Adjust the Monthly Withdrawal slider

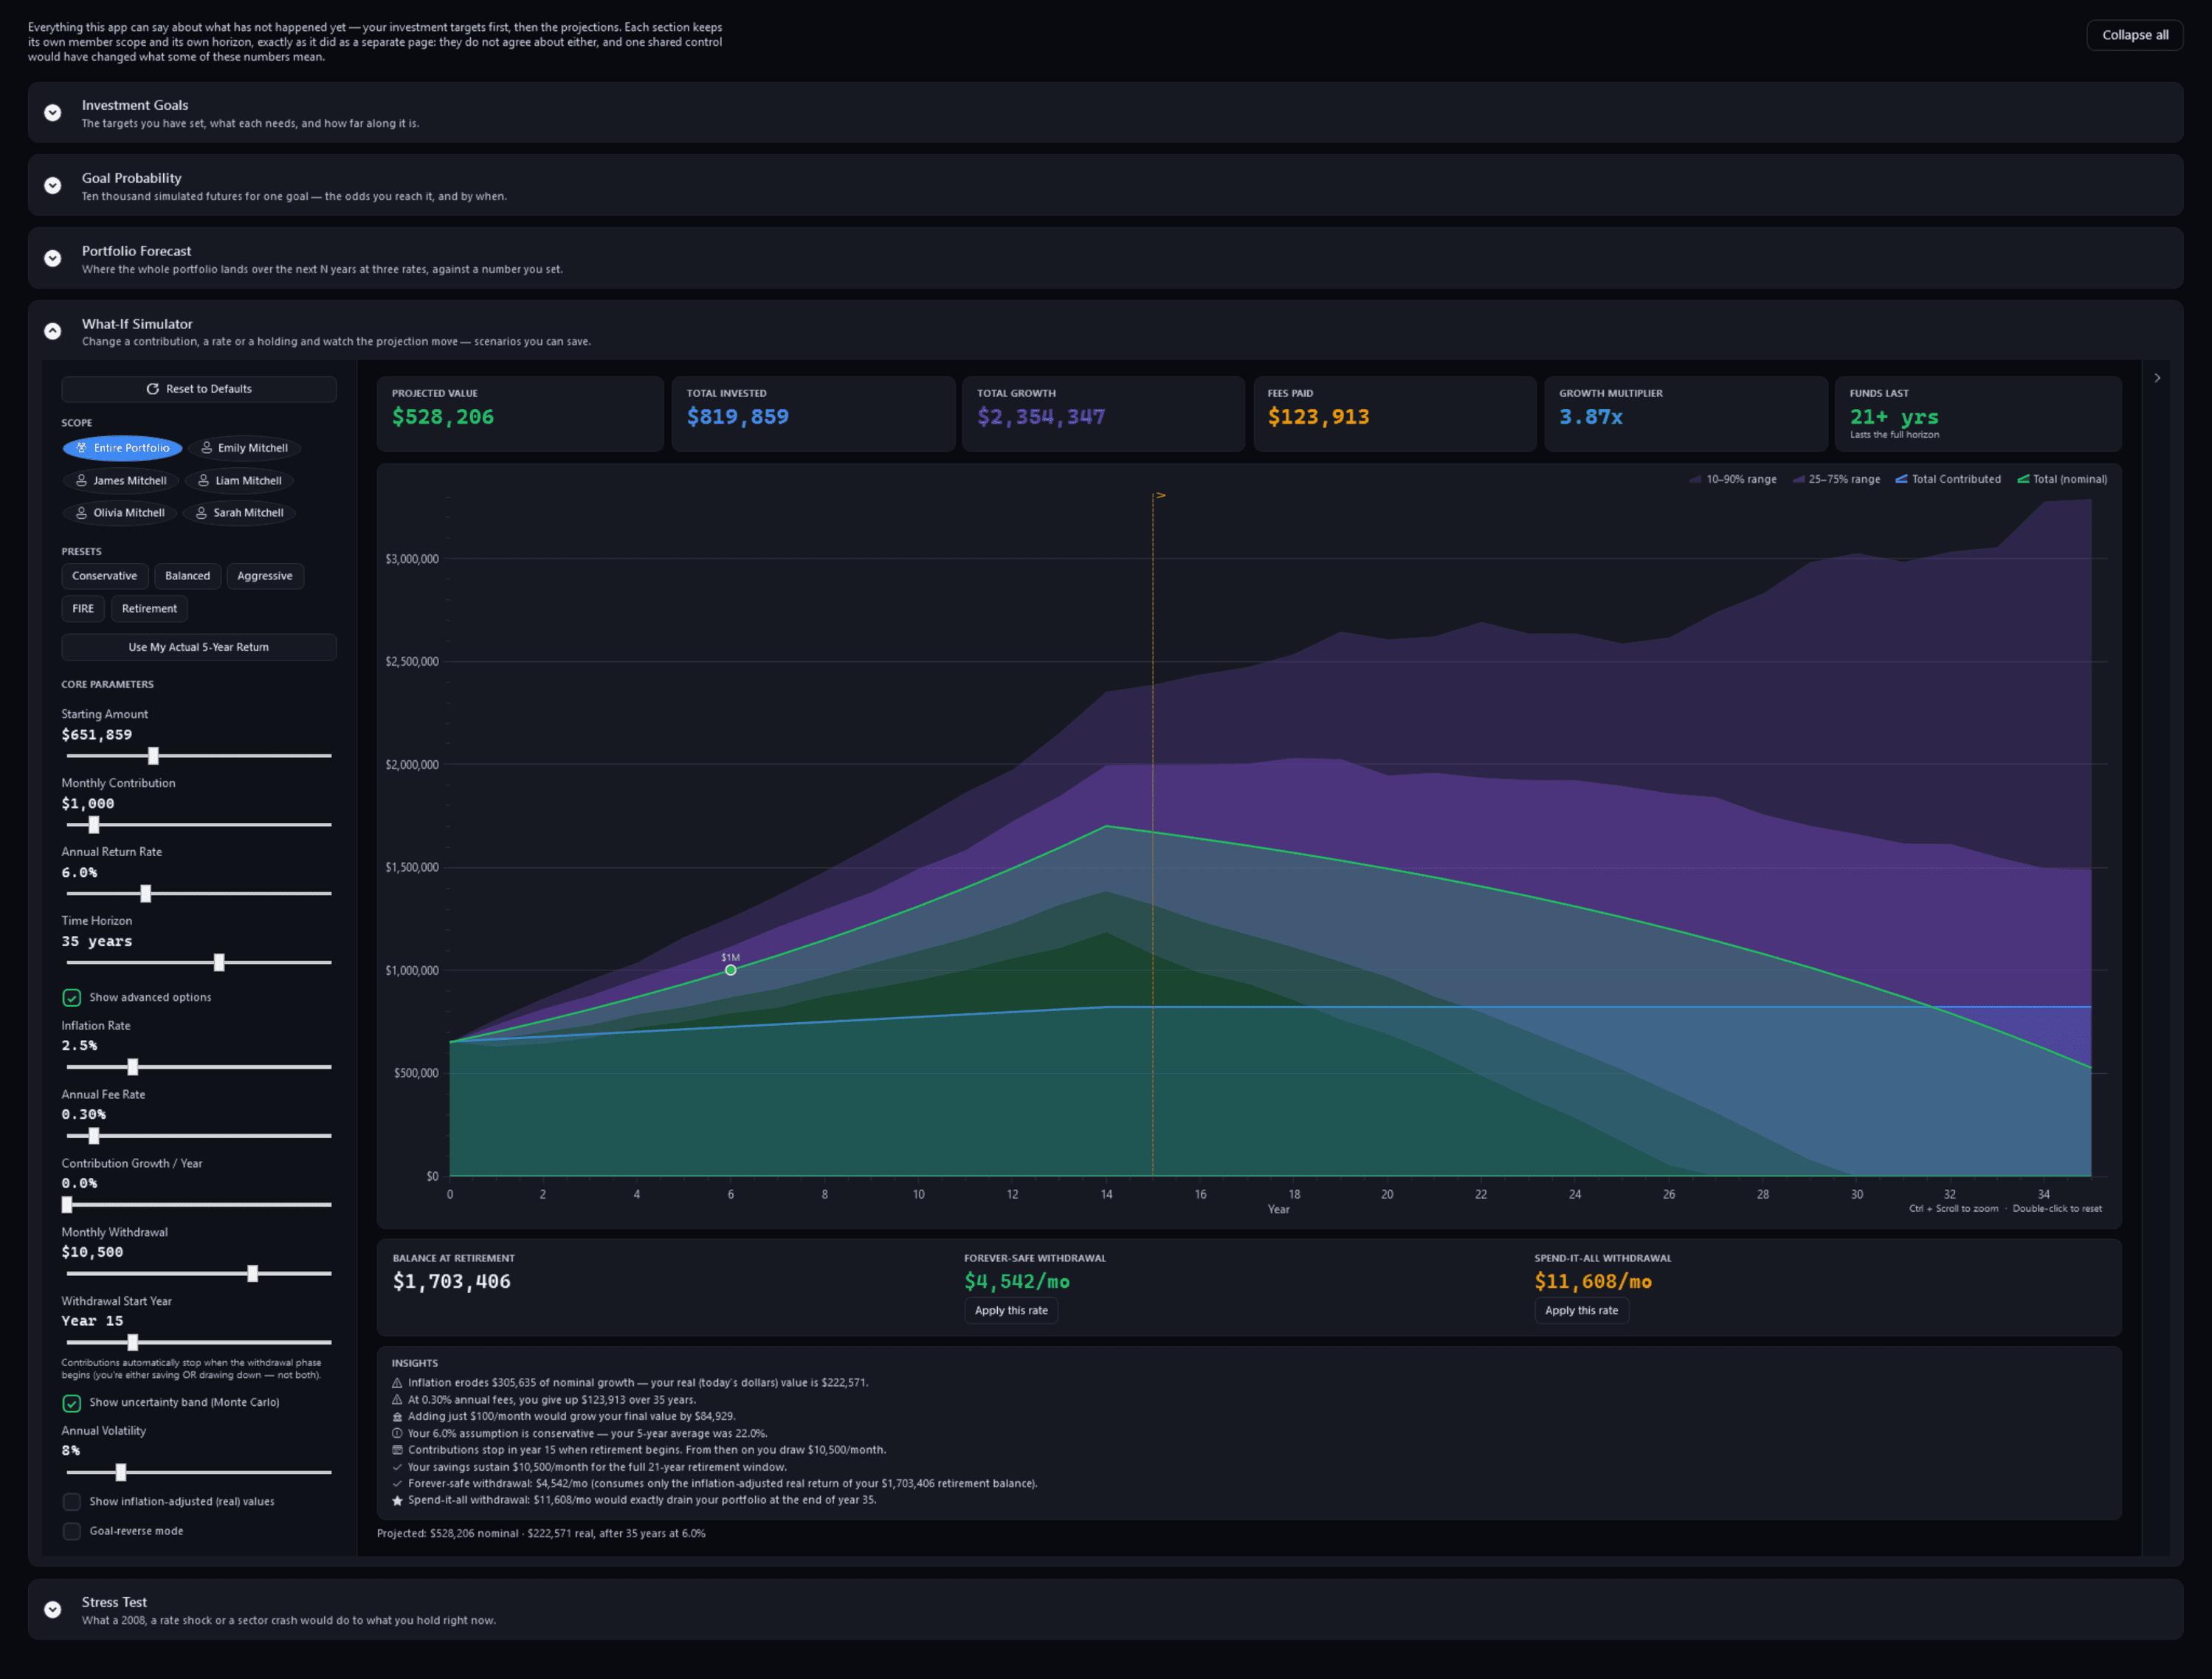[x=199, y=1274]
